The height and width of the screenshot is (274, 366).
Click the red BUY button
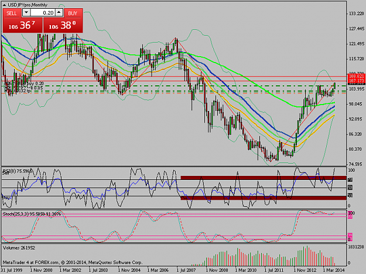[x=73, y=13]
